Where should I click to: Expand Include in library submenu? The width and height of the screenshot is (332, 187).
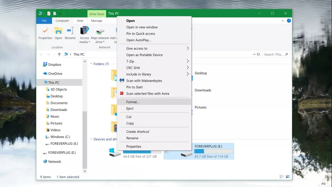188,74
